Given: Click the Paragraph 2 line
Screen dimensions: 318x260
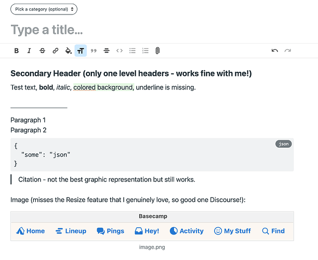Looking at the screenshot, I should tap(29, 130).
